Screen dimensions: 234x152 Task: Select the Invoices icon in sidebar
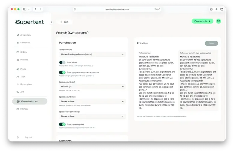tap(18, 60)
